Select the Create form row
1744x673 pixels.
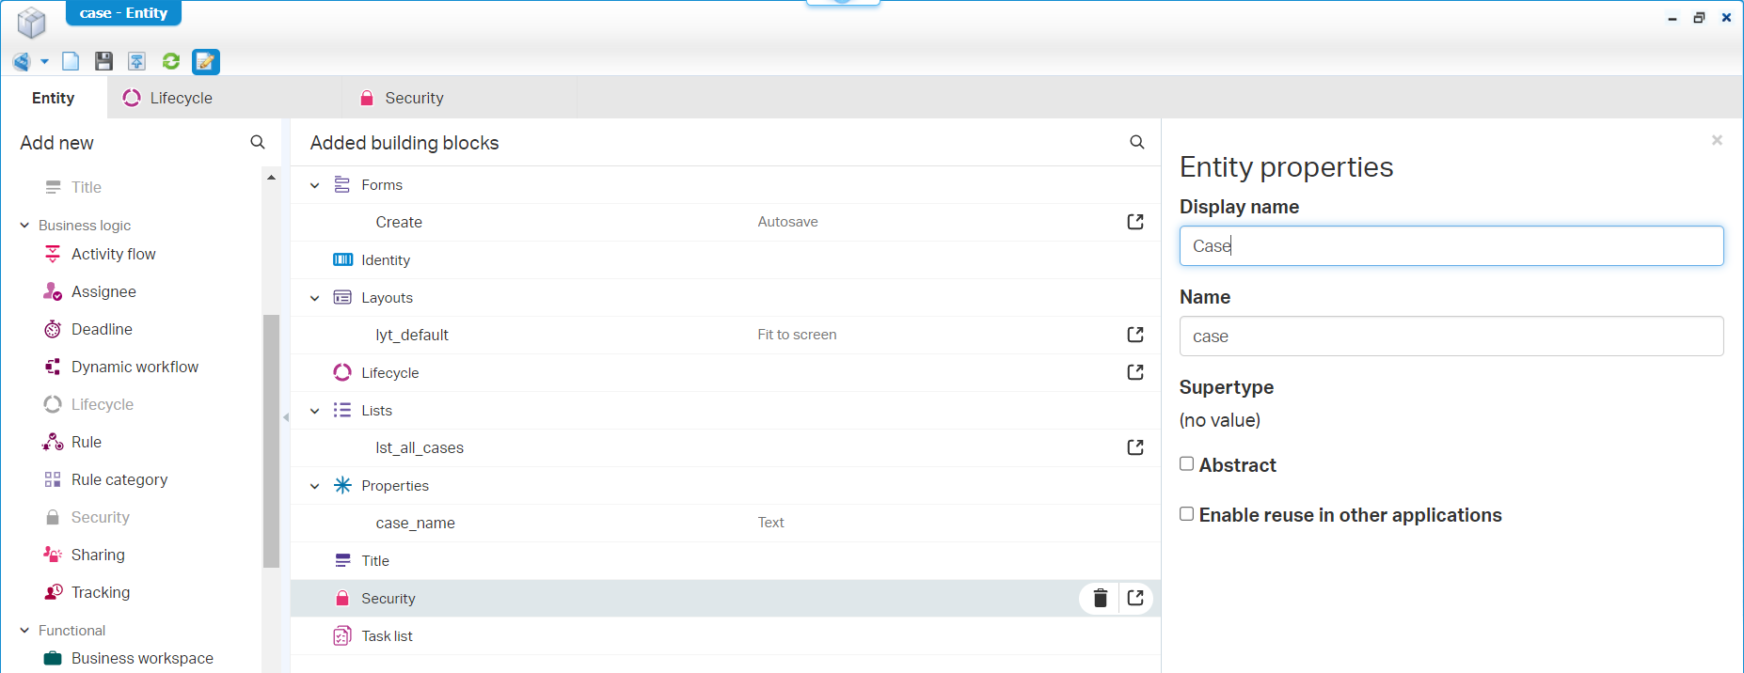725,223
